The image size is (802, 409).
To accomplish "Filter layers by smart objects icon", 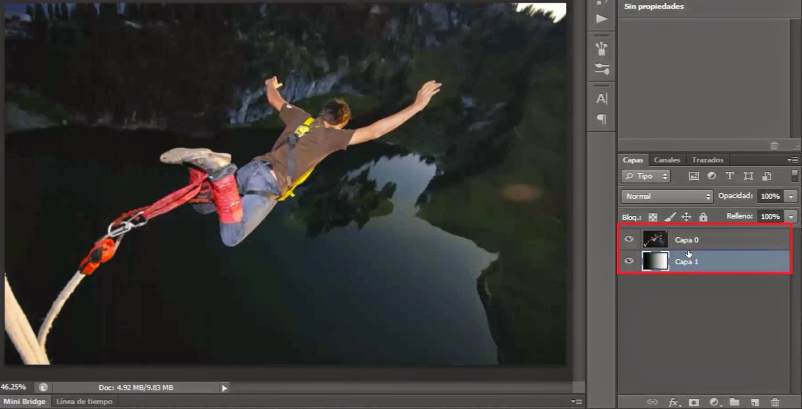I will click(x=766, y=176).
